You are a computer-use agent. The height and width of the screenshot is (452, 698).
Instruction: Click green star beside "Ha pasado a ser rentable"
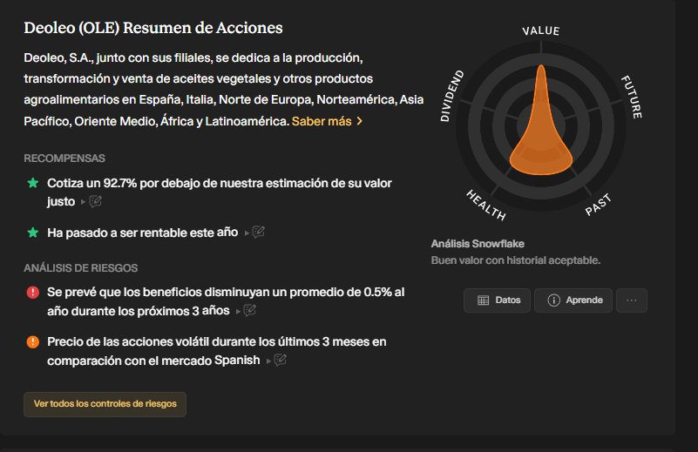coord(33,233)
